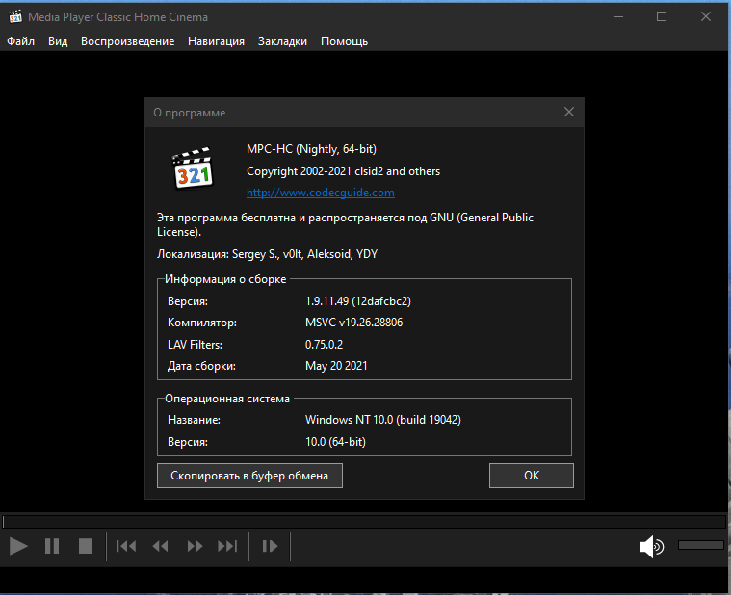
Task: Click the fast-forward (increase speed) icon
Action: pyautogui.click(x=195, y=546)
